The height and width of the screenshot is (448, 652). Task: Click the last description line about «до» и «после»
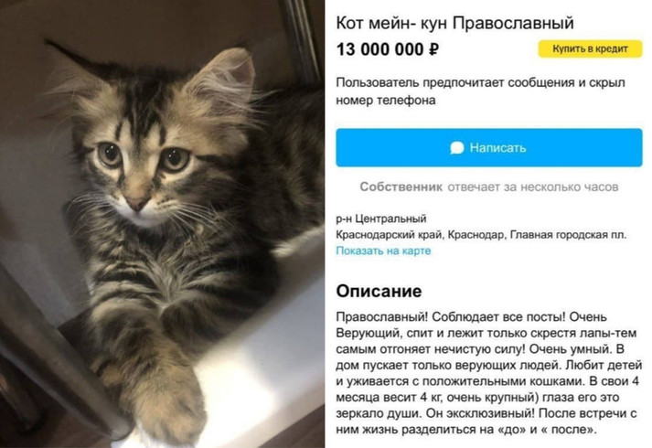pos(466,430)
